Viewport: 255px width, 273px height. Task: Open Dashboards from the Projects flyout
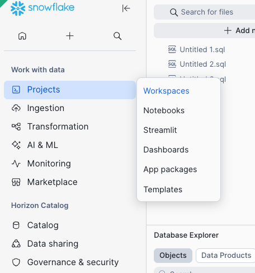[166, 150]
